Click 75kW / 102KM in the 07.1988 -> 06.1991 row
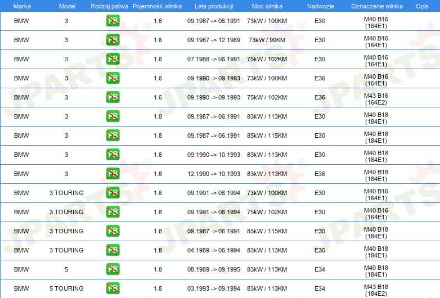The image size is (440, 298). click(267, 59)
